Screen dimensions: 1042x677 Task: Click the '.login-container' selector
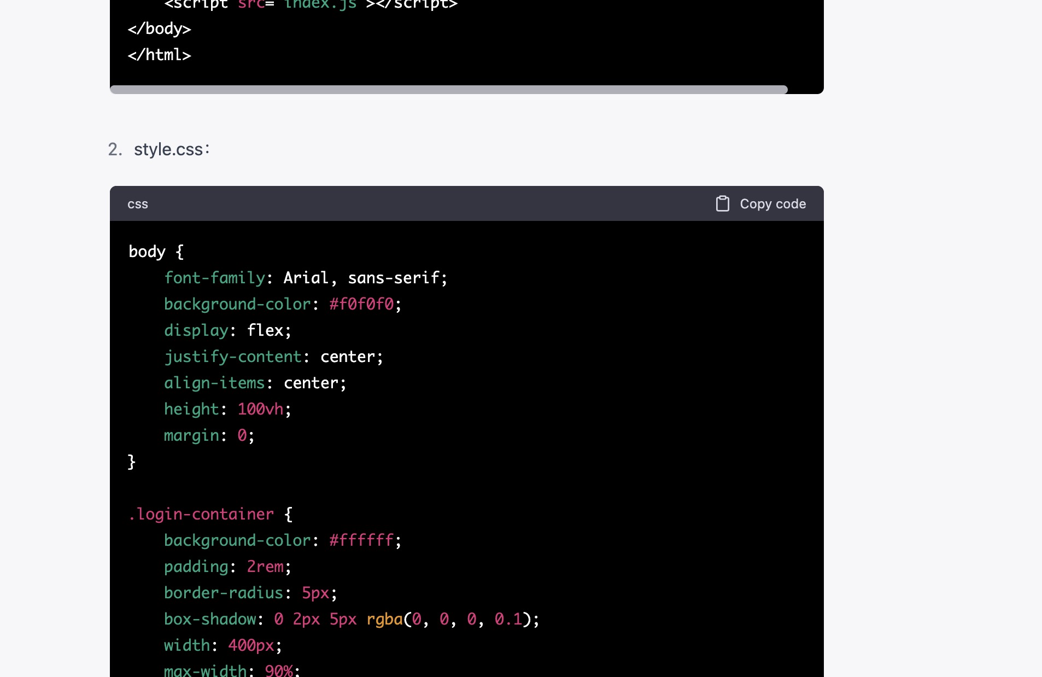coord(201,514)
